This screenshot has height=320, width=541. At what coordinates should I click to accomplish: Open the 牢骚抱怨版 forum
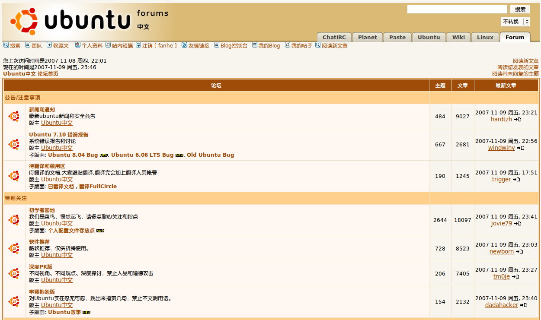click(42, 292)
